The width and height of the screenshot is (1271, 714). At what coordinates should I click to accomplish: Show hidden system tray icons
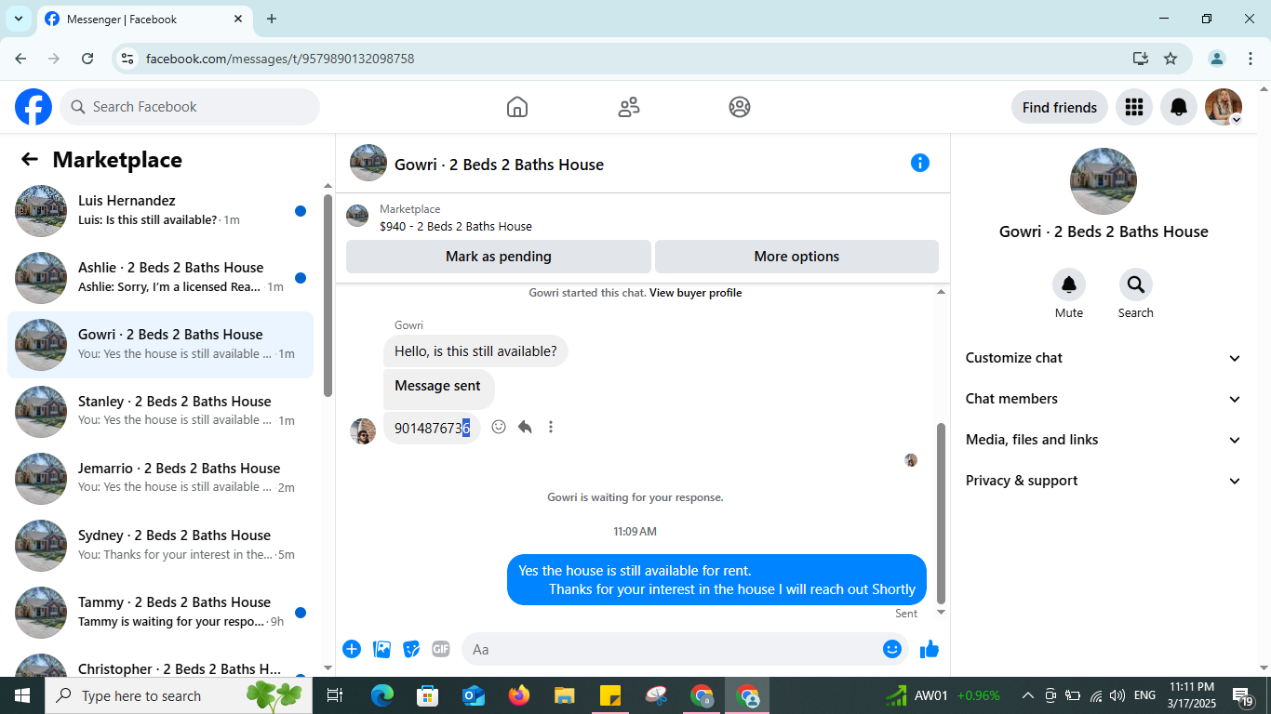1028,695
